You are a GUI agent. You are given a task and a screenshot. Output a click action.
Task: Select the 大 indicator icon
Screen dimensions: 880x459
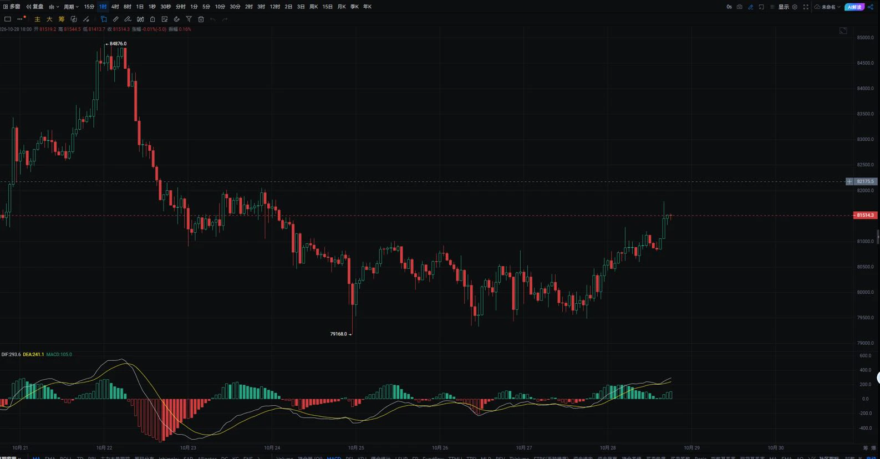coord(49,19)
